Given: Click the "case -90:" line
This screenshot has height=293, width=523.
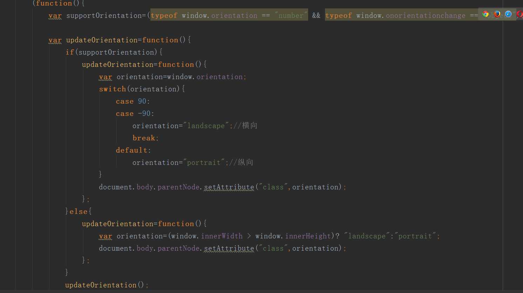Looking at the screenshot, I should click(135, 113).
